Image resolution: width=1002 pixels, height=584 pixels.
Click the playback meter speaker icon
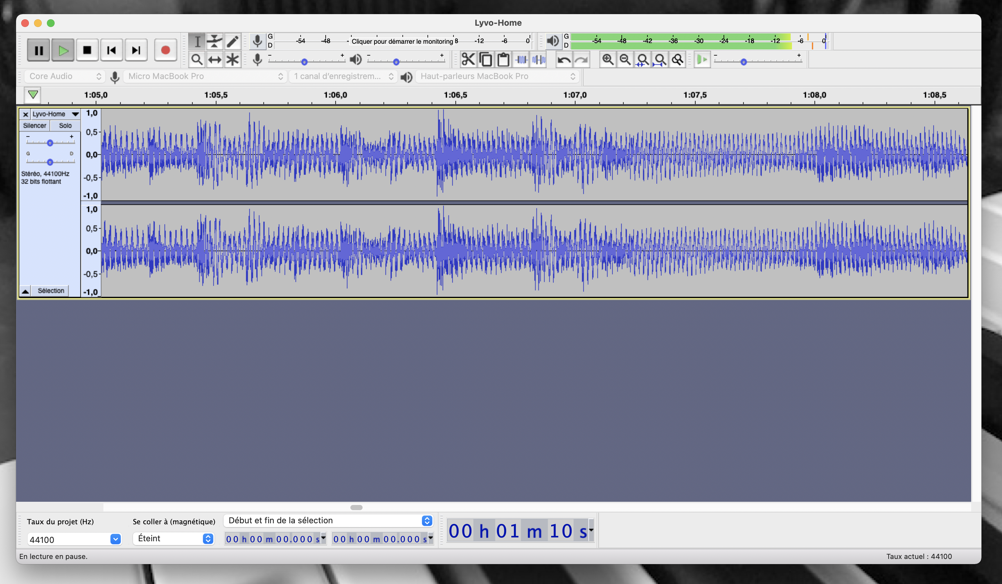coord(553,41)
